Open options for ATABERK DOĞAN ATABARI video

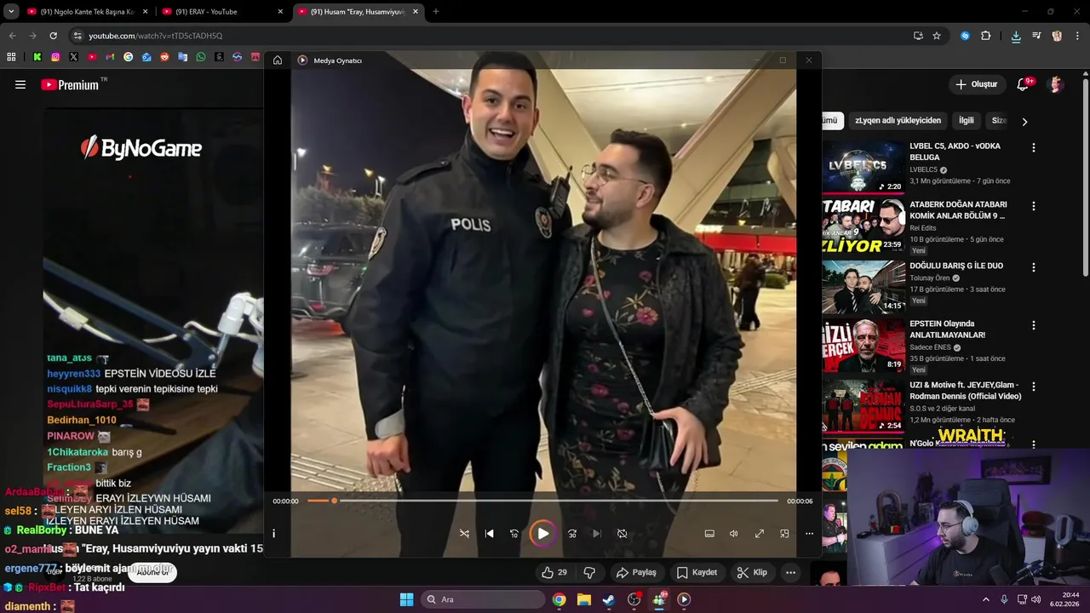pos(1034,206)
